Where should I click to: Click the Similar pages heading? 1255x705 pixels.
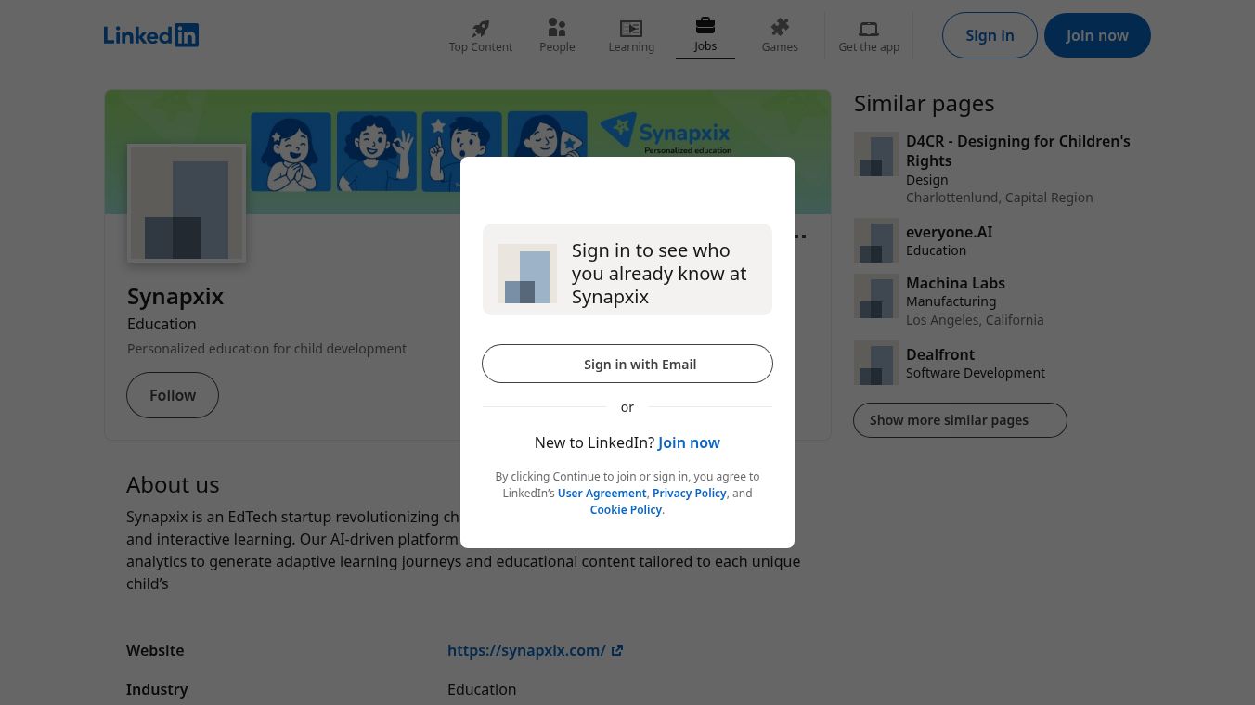click(924, 103)
